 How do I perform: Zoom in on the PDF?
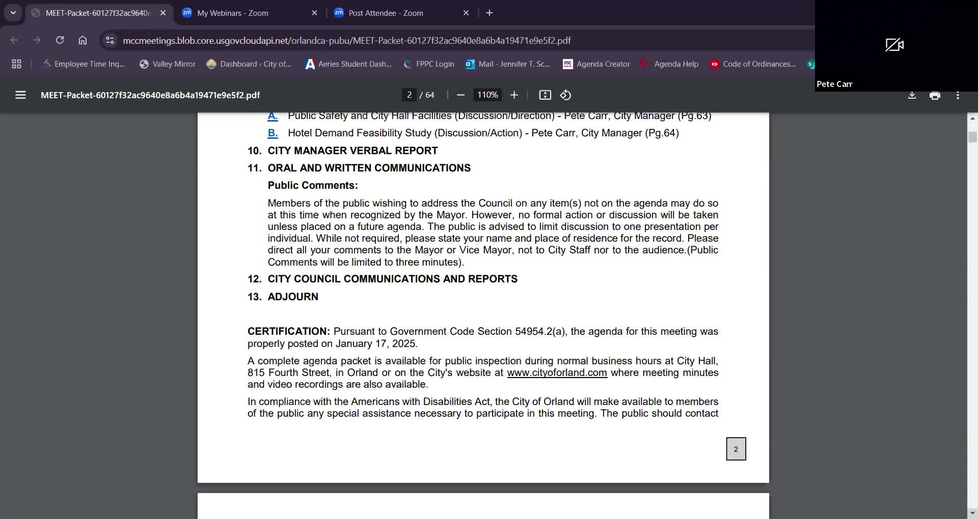(514, 95)
